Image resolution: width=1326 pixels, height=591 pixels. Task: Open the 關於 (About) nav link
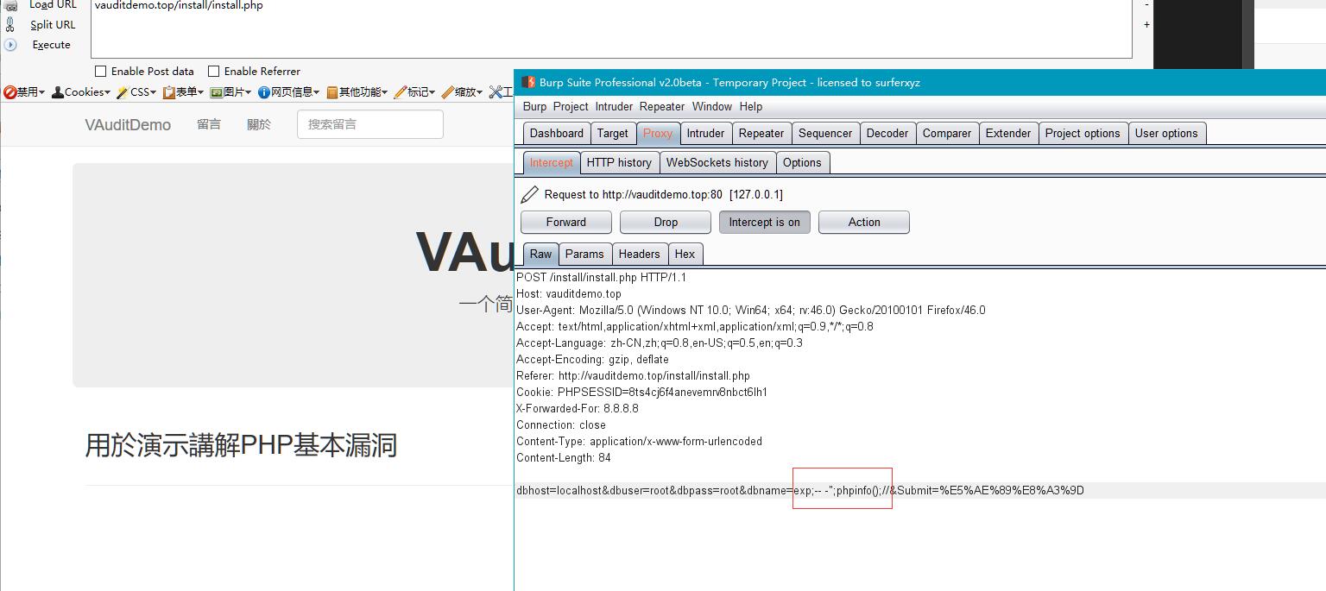pos(259,125)
